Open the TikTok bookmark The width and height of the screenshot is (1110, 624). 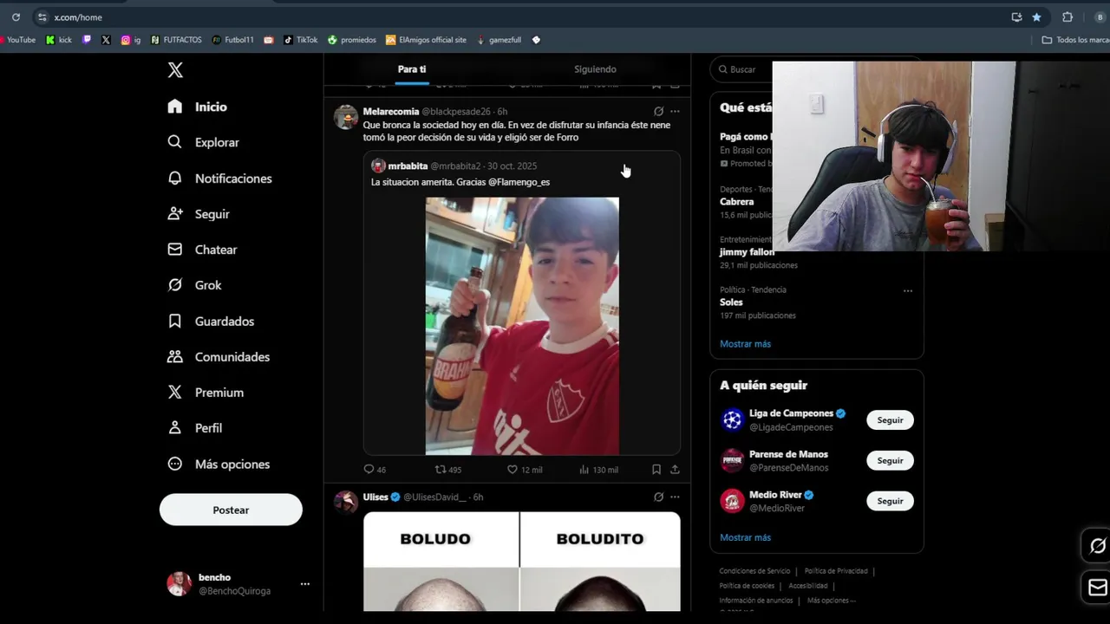pyautogui.click(x=301, y=40)
